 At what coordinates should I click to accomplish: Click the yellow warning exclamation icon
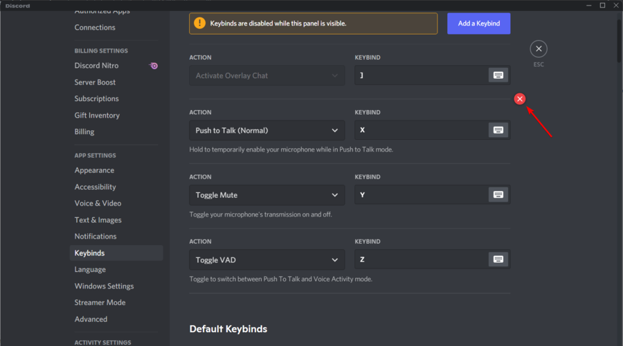(x=199, y=24)
